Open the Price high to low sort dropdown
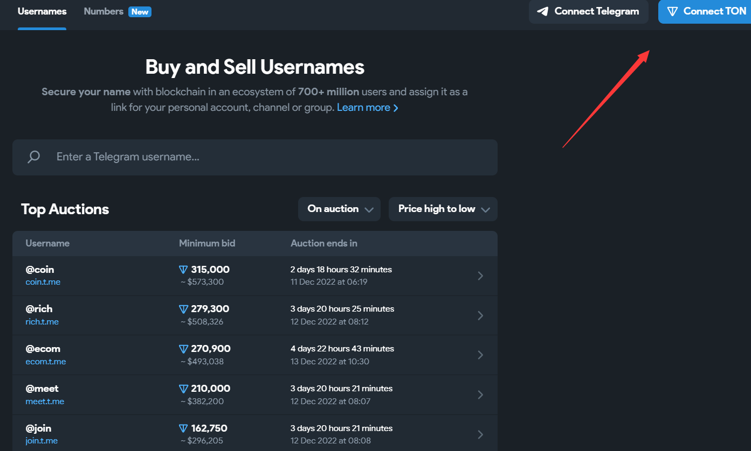751x451 pixels. point(443,209)
